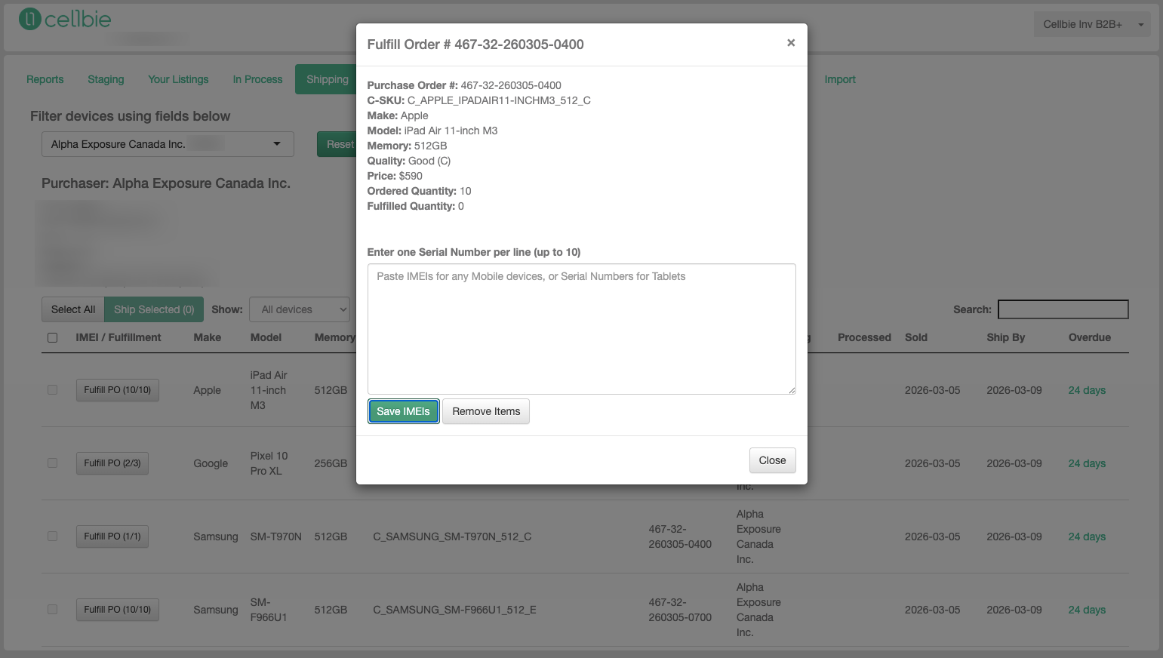
Task: Open the Staging tab
Action: (x=106, y=79)
